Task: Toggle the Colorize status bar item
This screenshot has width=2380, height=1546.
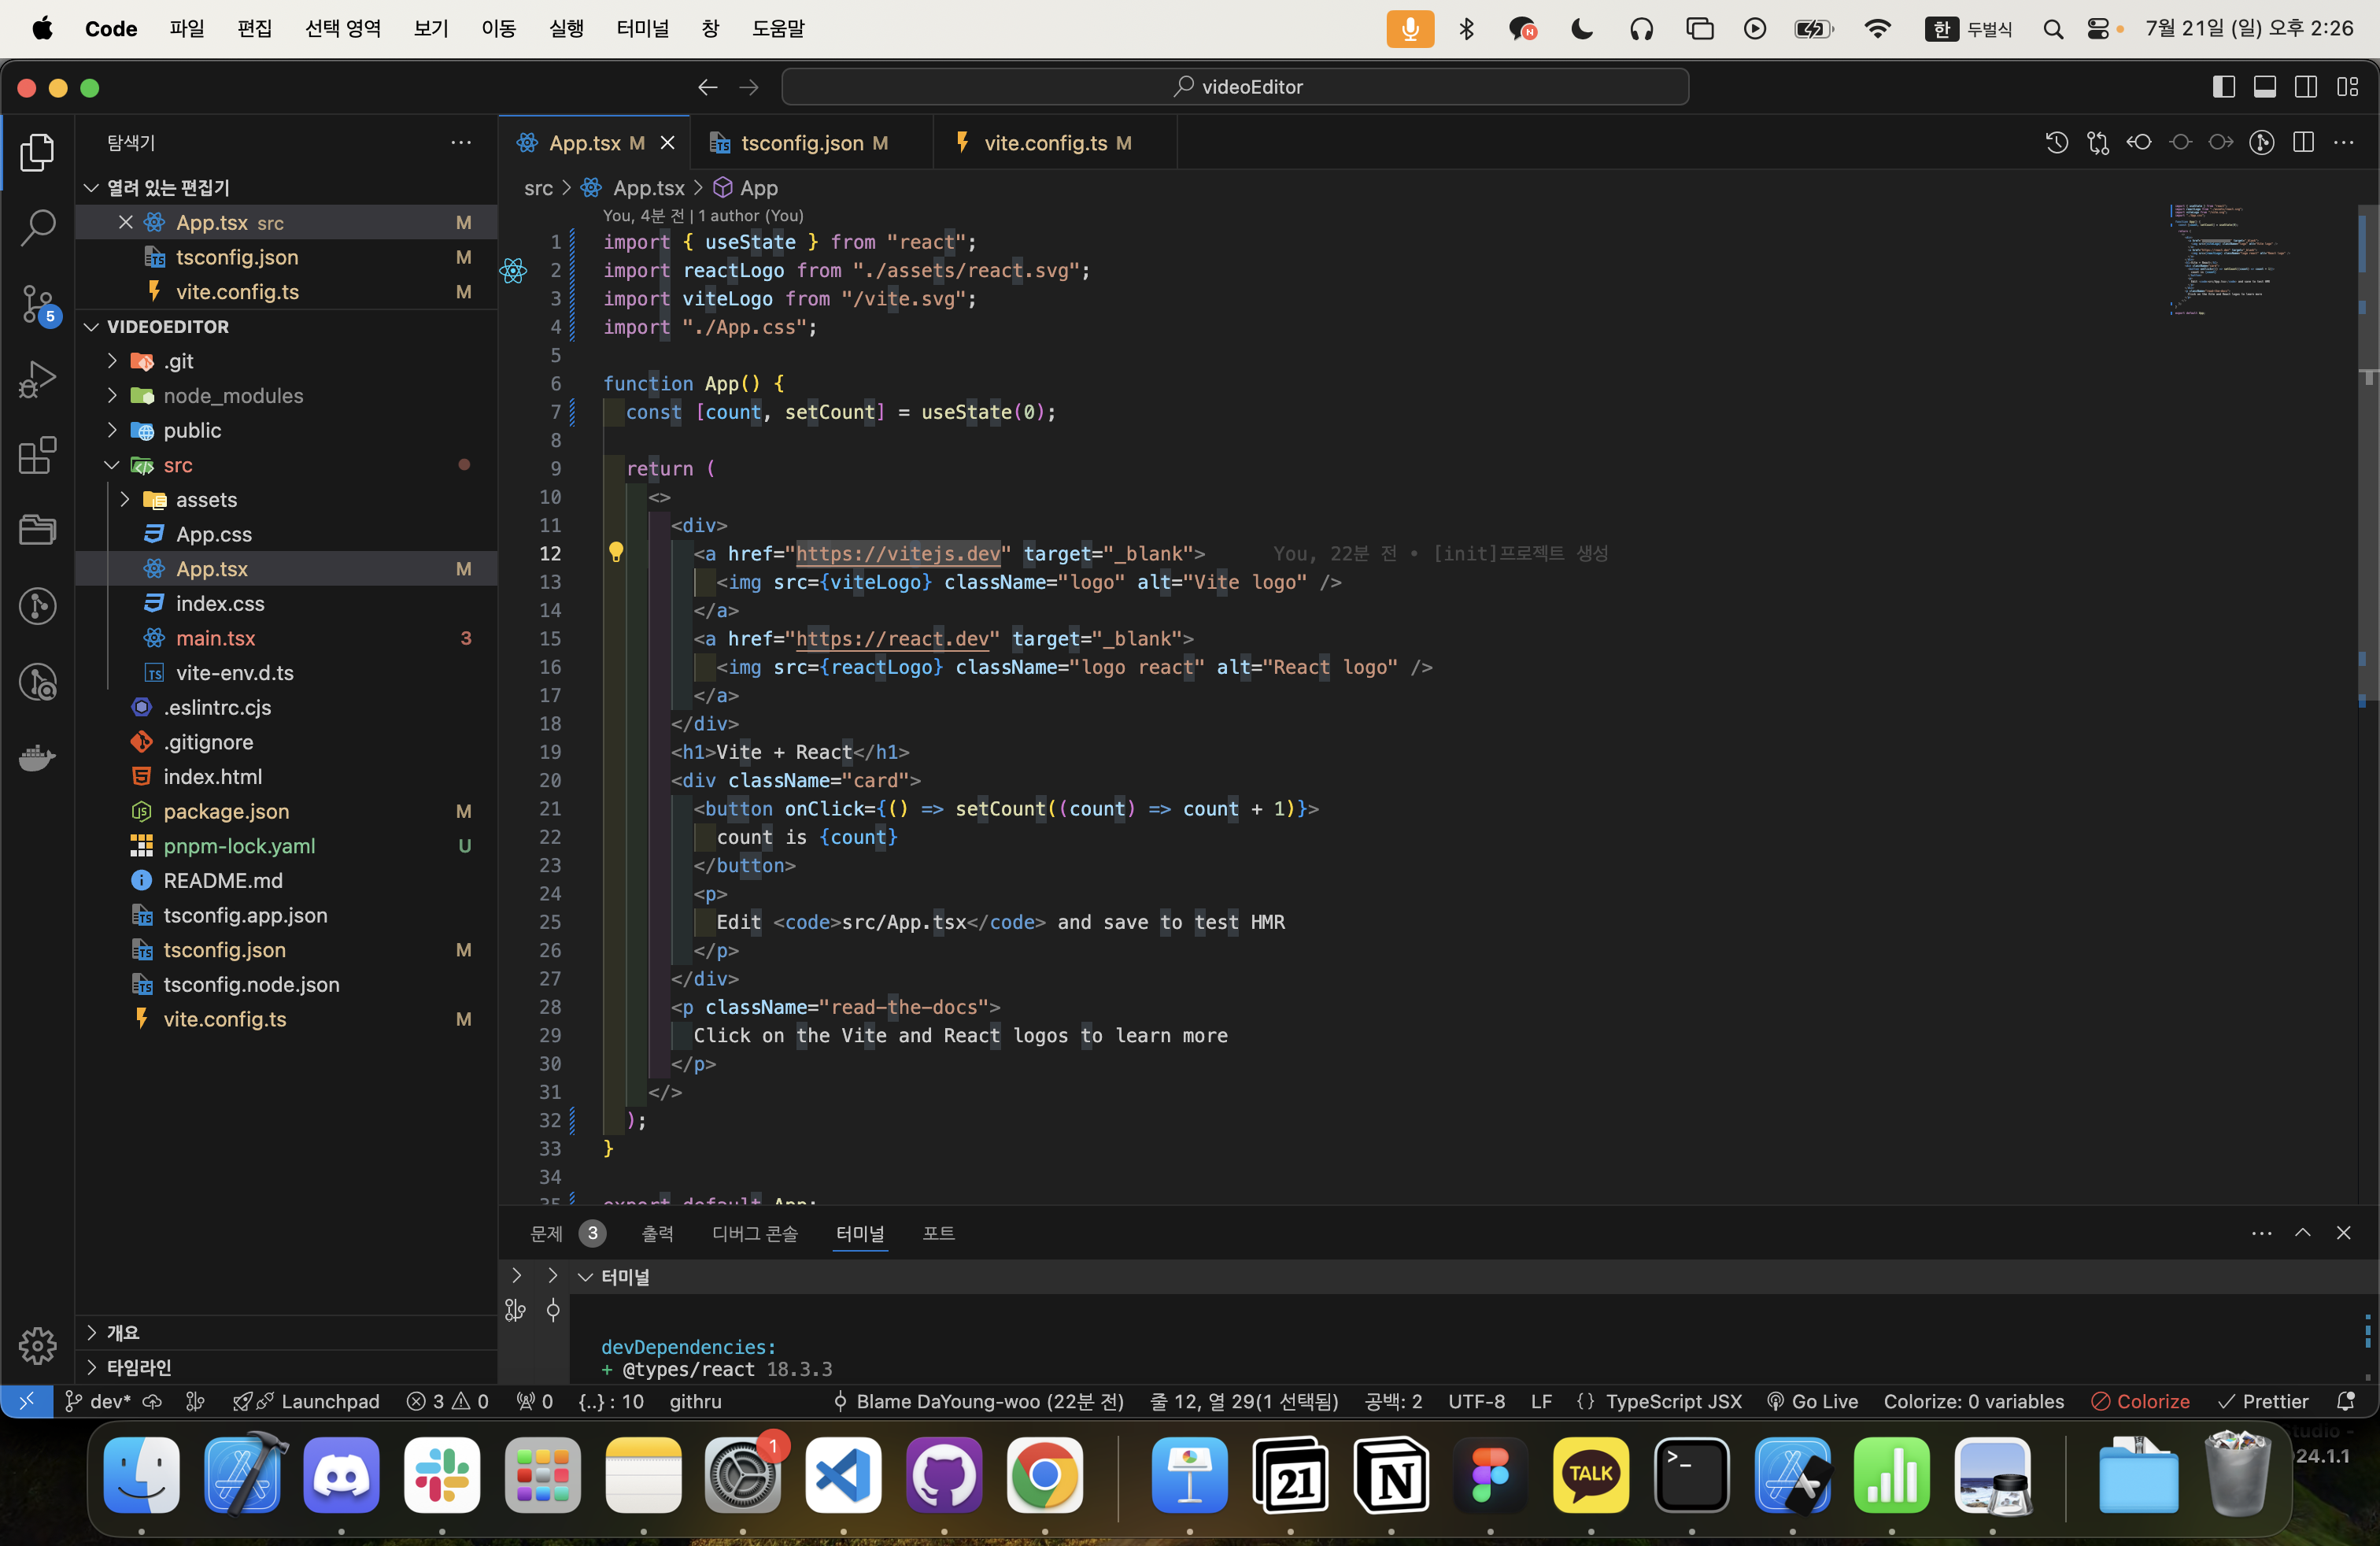Action: click(x=2140, y=1401)
